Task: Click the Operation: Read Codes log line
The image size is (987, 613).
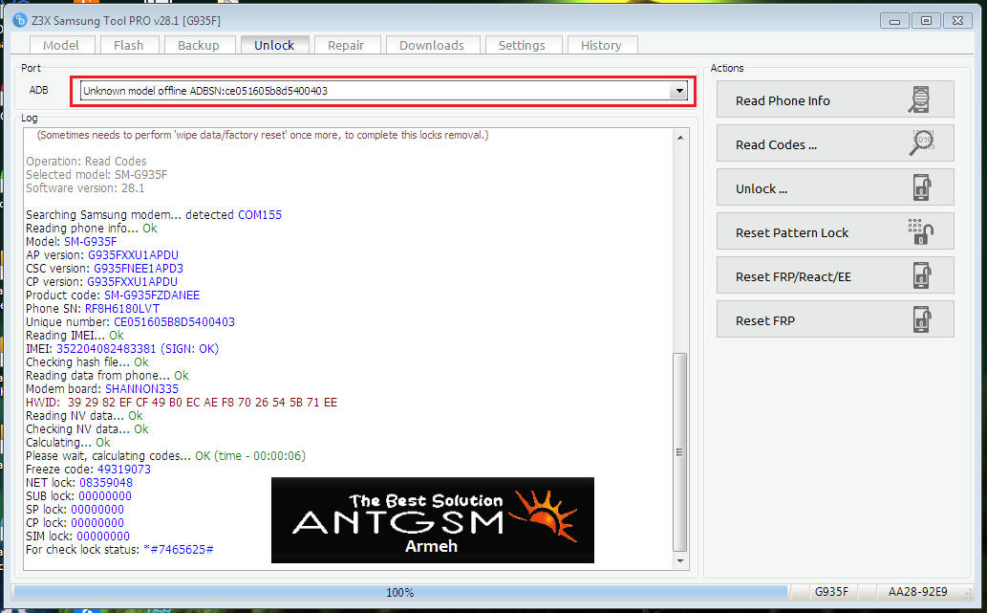Action: 86,162
